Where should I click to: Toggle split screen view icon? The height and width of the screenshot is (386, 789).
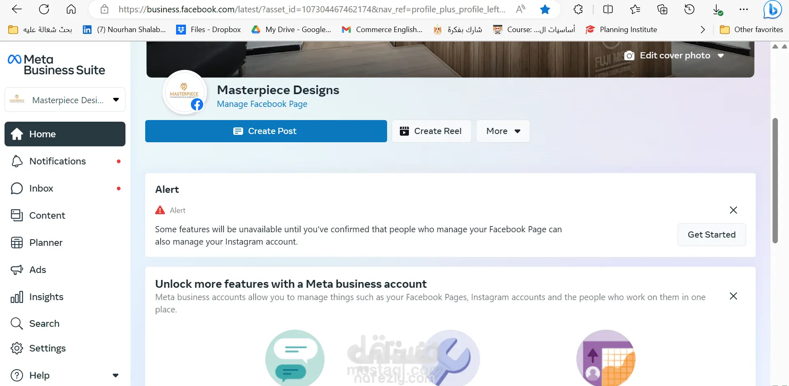pos(608,9)
